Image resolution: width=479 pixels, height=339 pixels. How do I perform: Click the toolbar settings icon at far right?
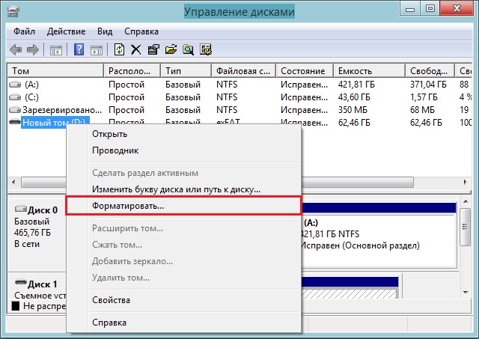(206, 50)
